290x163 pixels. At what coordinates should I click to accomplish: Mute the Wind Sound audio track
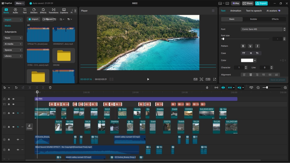tap(18, 150)
